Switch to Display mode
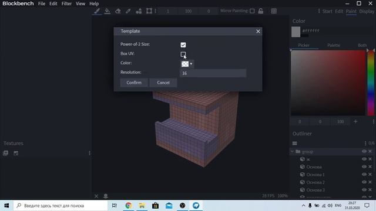The width and height of the screenshot is (376, 211). click(x=367, y=11)
